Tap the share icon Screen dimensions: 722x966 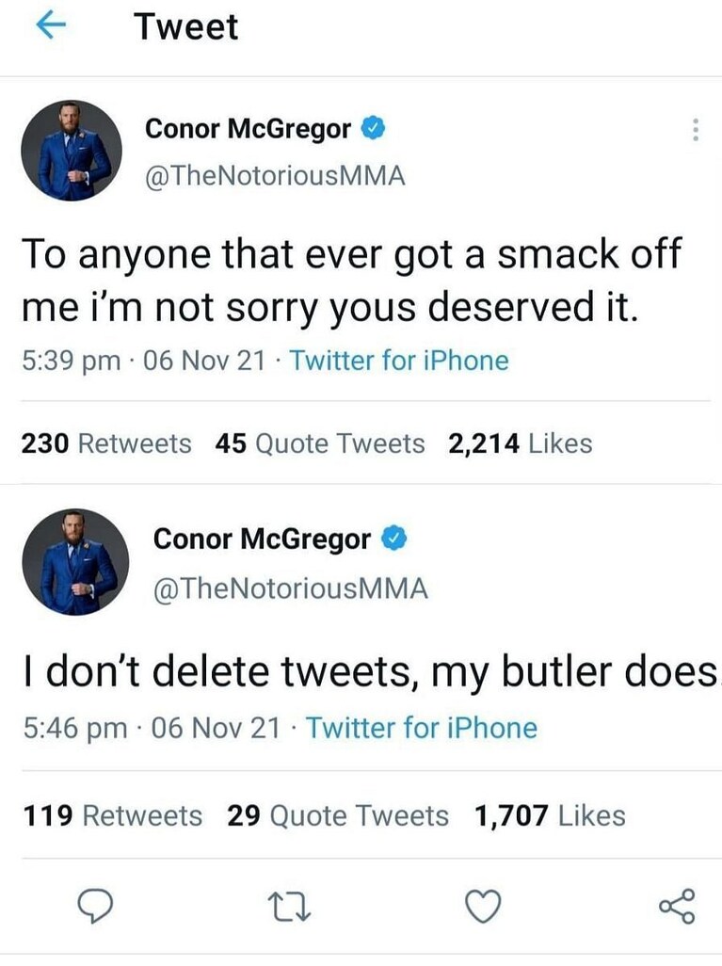[x=677, y=907]
